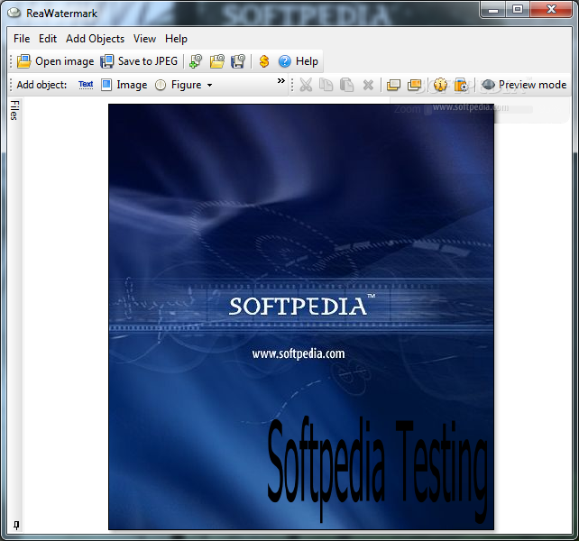Save the watermark template via the floppy-with-disc icon

click(x=238, y=61)
